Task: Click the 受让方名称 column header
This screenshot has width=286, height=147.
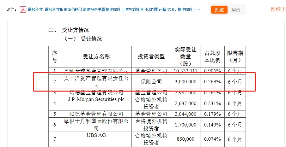Action: 96,57
